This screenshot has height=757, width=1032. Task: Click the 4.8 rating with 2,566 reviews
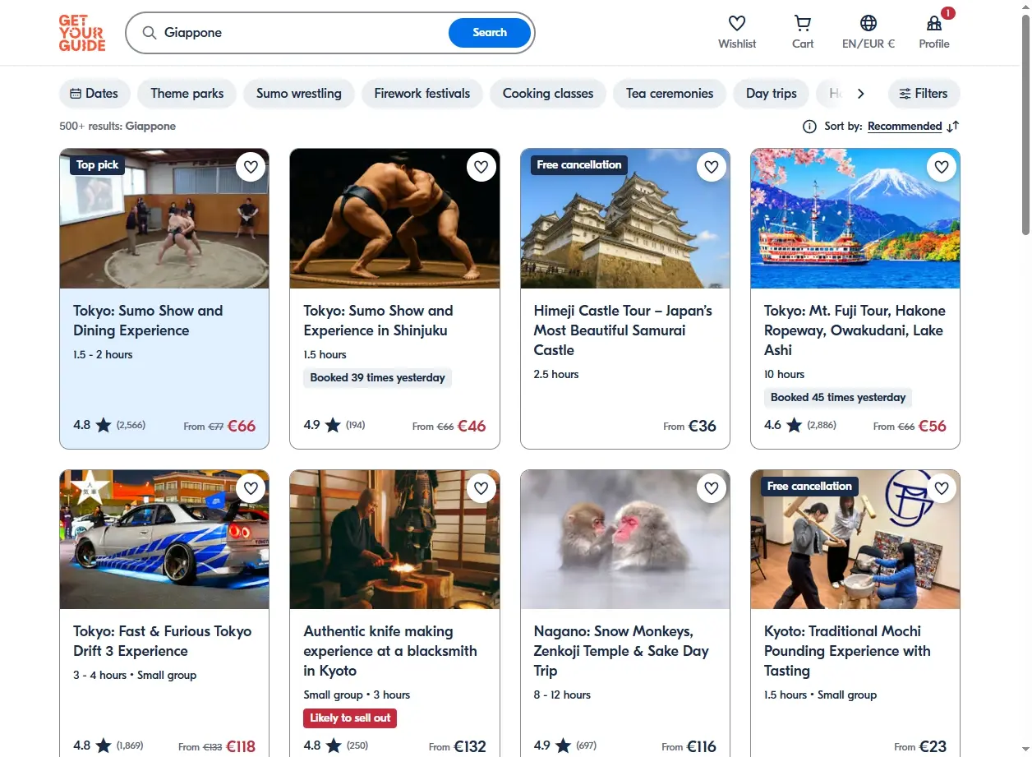coord(109,426)
